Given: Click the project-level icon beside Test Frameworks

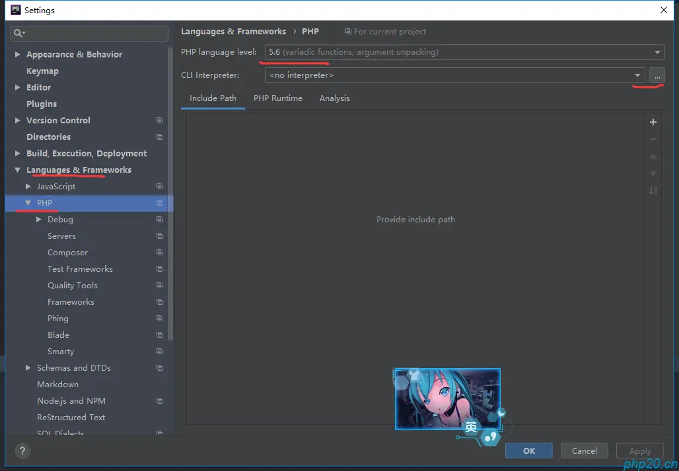Looking at the screenshot, I should [x=159, y=269].
